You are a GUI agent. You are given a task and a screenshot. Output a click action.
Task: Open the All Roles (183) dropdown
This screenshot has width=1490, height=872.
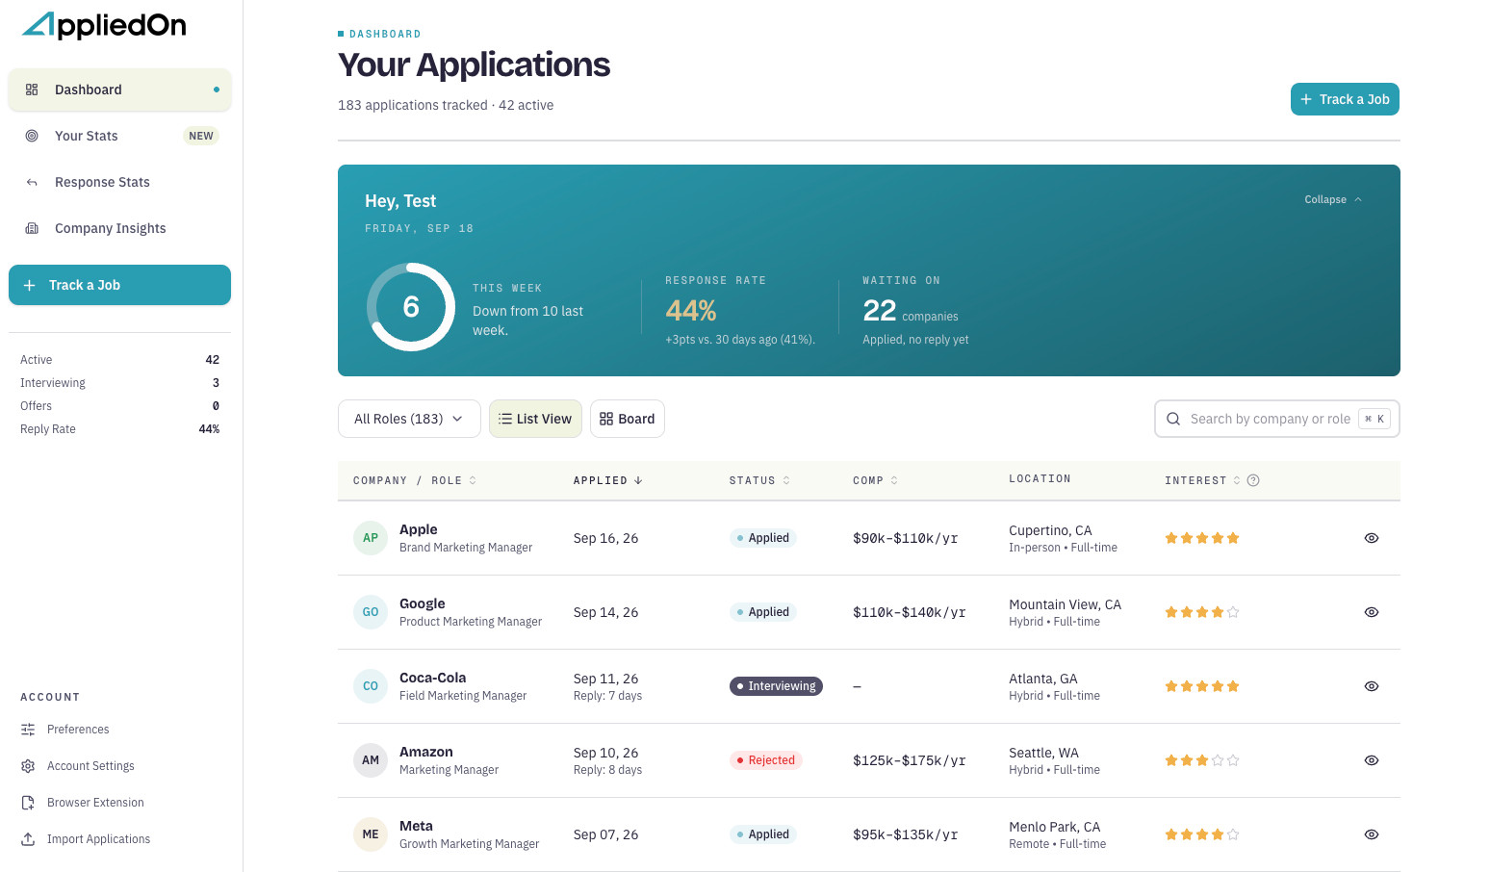(x=409, y=419)
